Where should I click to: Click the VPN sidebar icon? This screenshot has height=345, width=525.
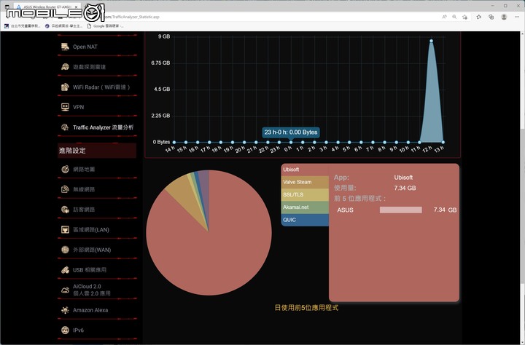[x=65, y=107]
